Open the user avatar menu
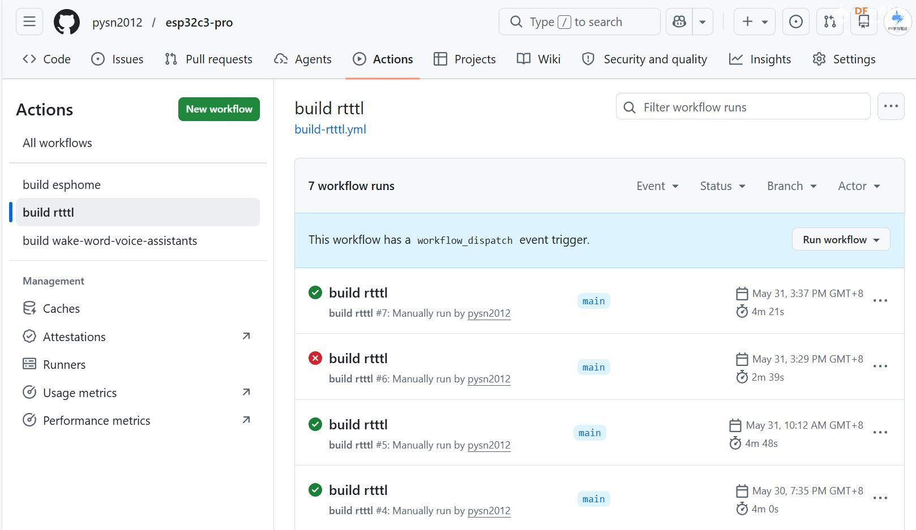Screen dimensions: 916x530 pyautogui.click(x=897, y=21)
